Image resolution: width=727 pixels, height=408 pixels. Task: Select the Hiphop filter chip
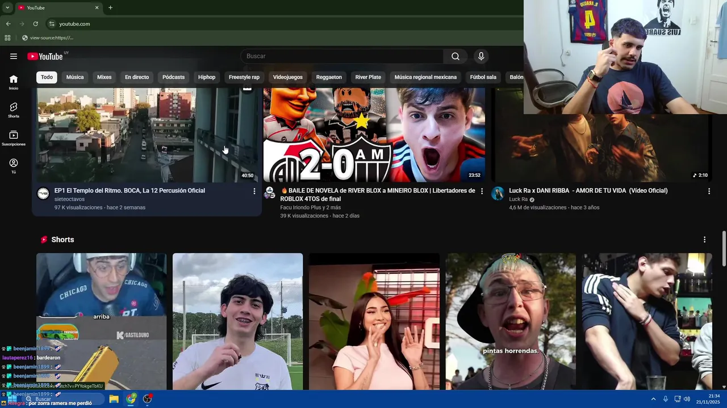point(207,77)
